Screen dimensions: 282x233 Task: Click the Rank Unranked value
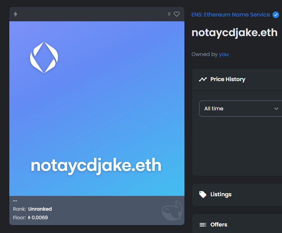pyautogui.click(x=40, y=209)
